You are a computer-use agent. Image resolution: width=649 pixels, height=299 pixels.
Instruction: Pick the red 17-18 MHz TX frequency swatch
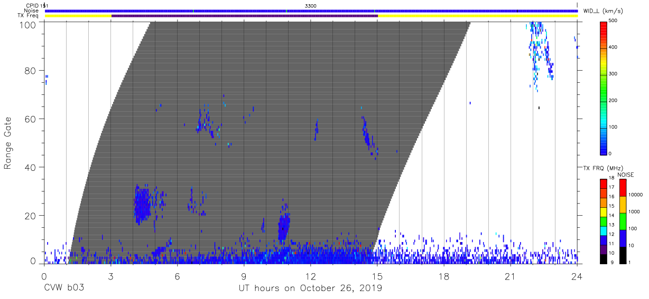click(x=602, y=184)
